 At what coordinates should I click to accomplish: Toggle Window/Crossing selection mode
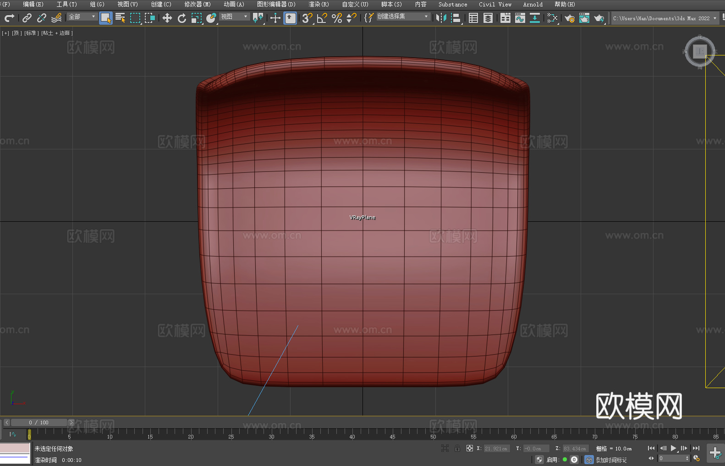coord(150,18)
